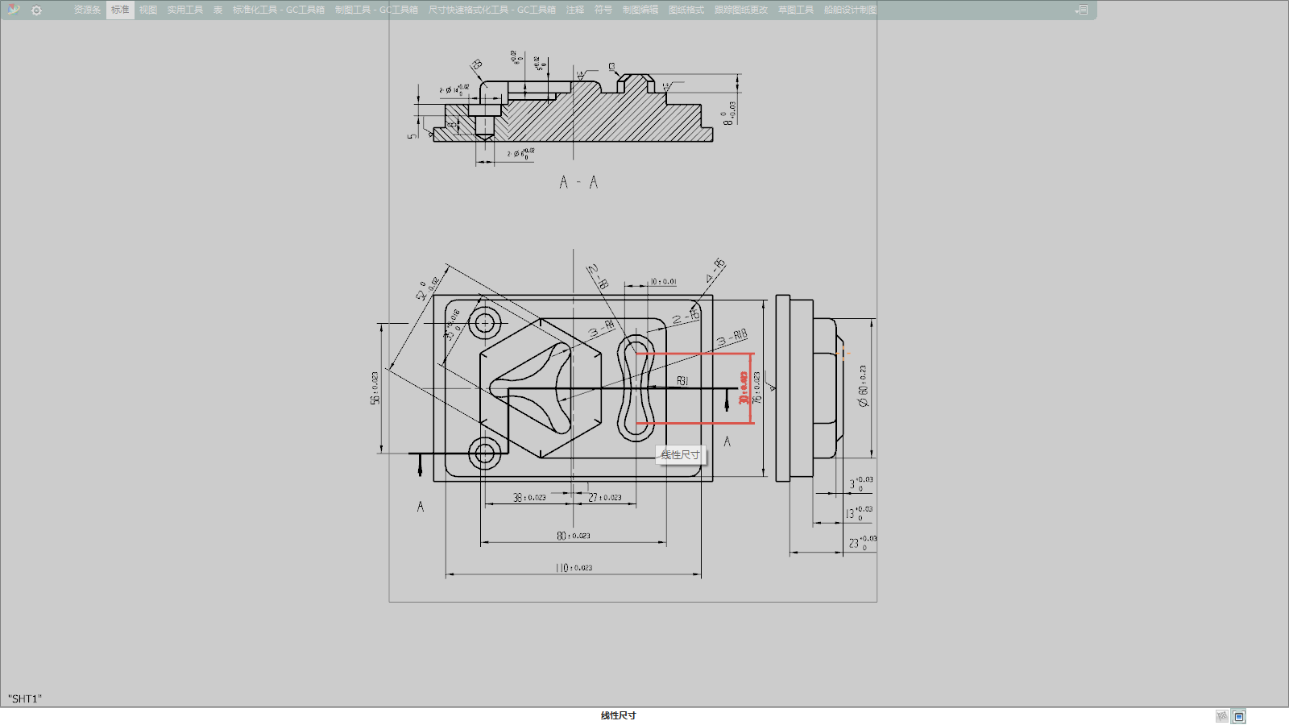Screen dimensions: 1289x725
Task: Select the highlighted red 30±0.023 dimension
Action: click(x=744, y=387)
